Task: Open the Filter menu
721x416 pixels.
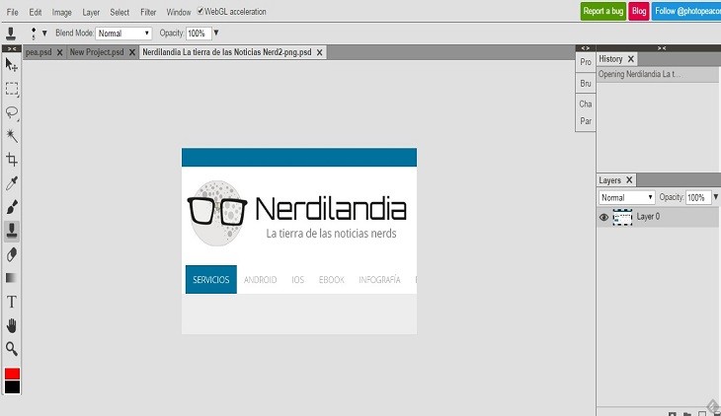Action: (148, 12)
